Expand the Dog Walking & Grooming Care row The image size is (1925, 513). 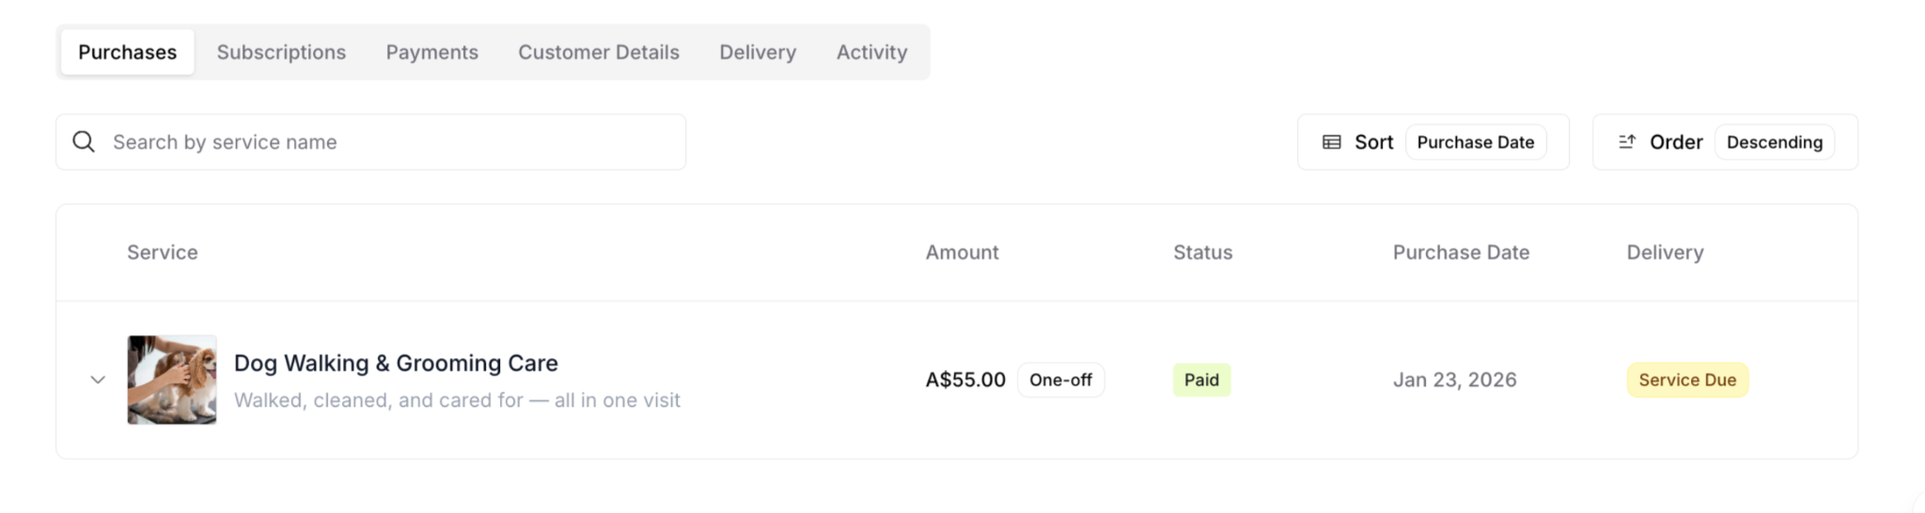[98, 380]
